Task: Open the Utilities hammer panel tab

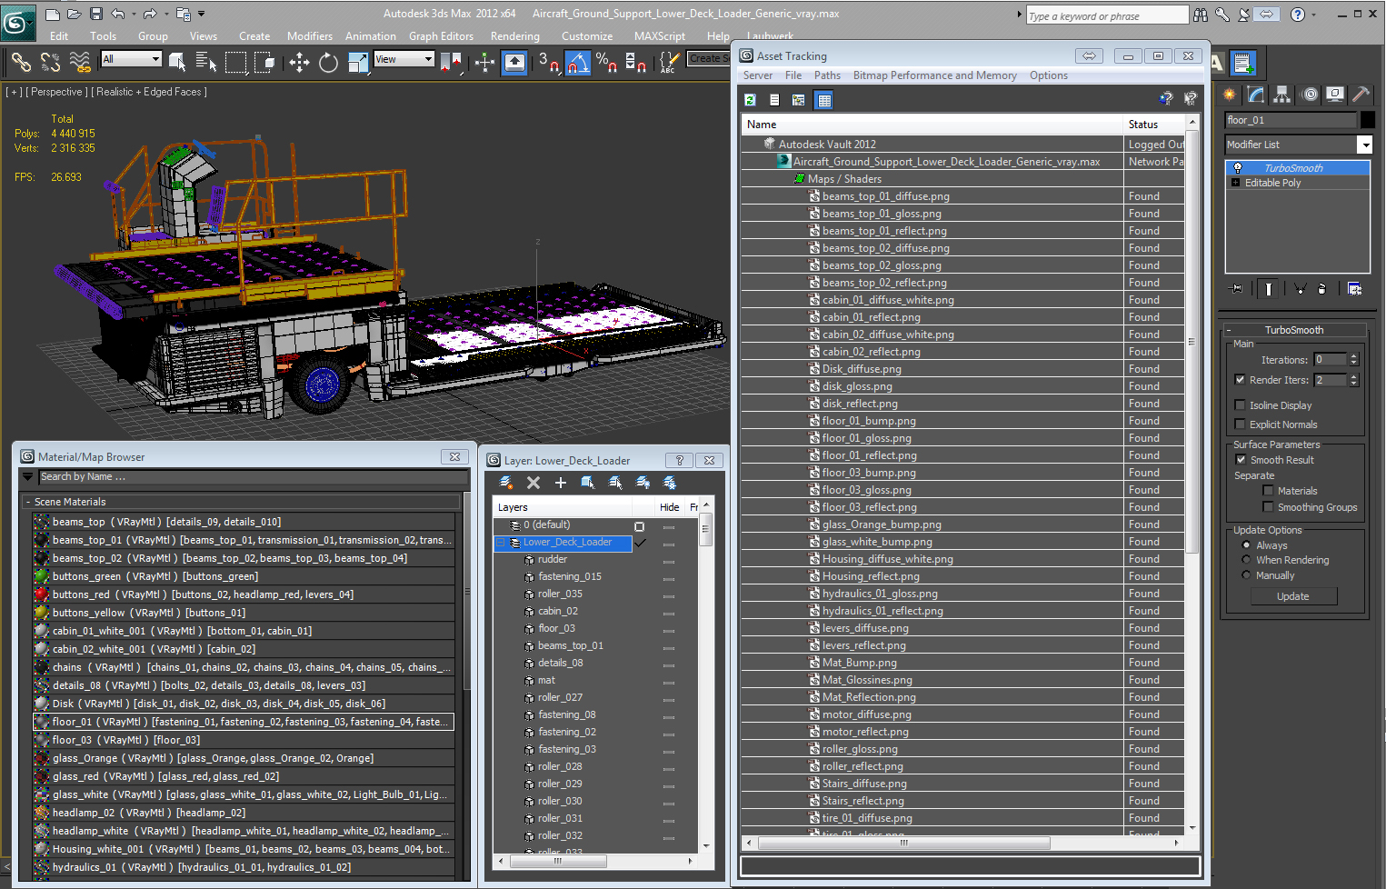Action: (1361, 94)
